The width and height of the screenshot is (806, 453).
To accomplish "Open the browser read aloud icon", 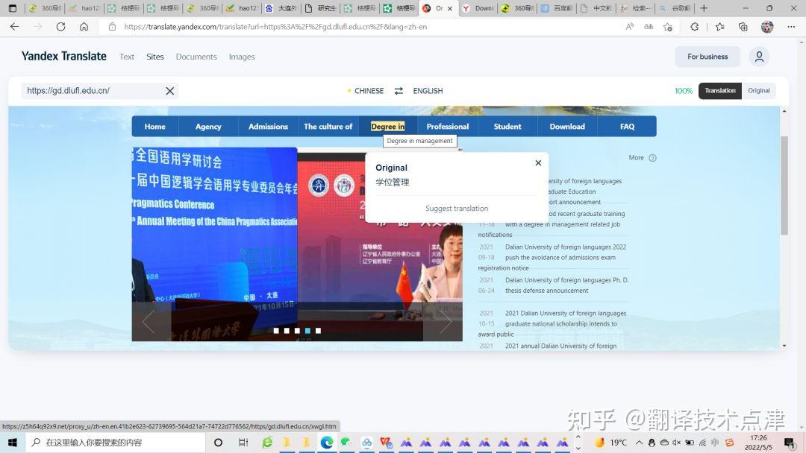I will click(631, 26).
